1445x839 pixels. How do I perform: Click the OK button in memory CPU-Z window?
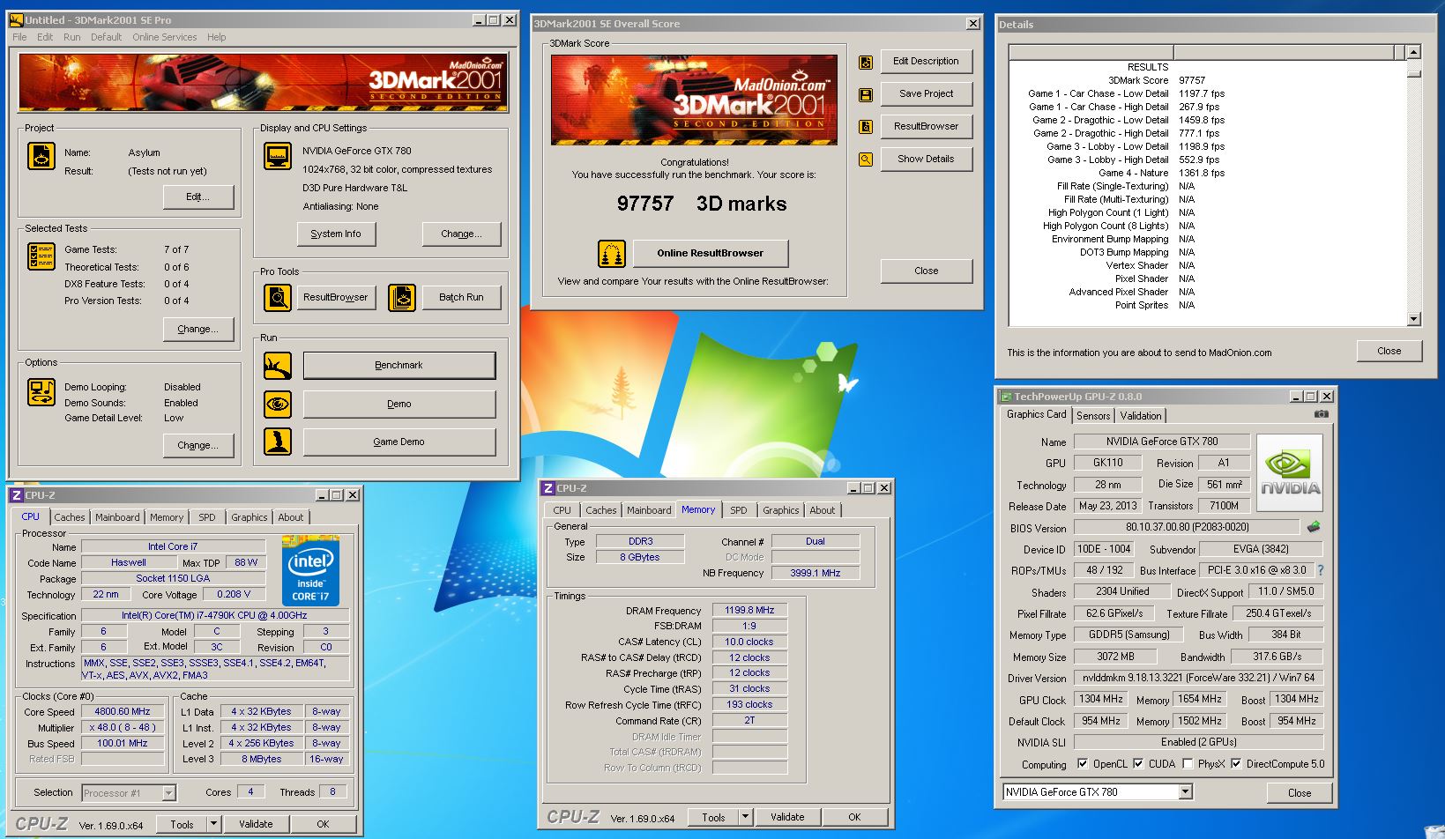tap(854, 817)
